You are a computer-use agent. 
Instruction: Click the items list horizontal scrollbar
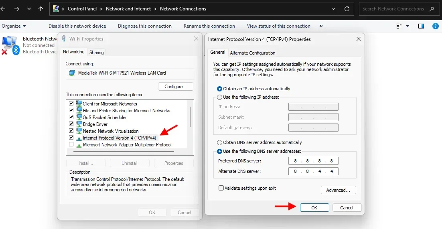pos(124,152)
